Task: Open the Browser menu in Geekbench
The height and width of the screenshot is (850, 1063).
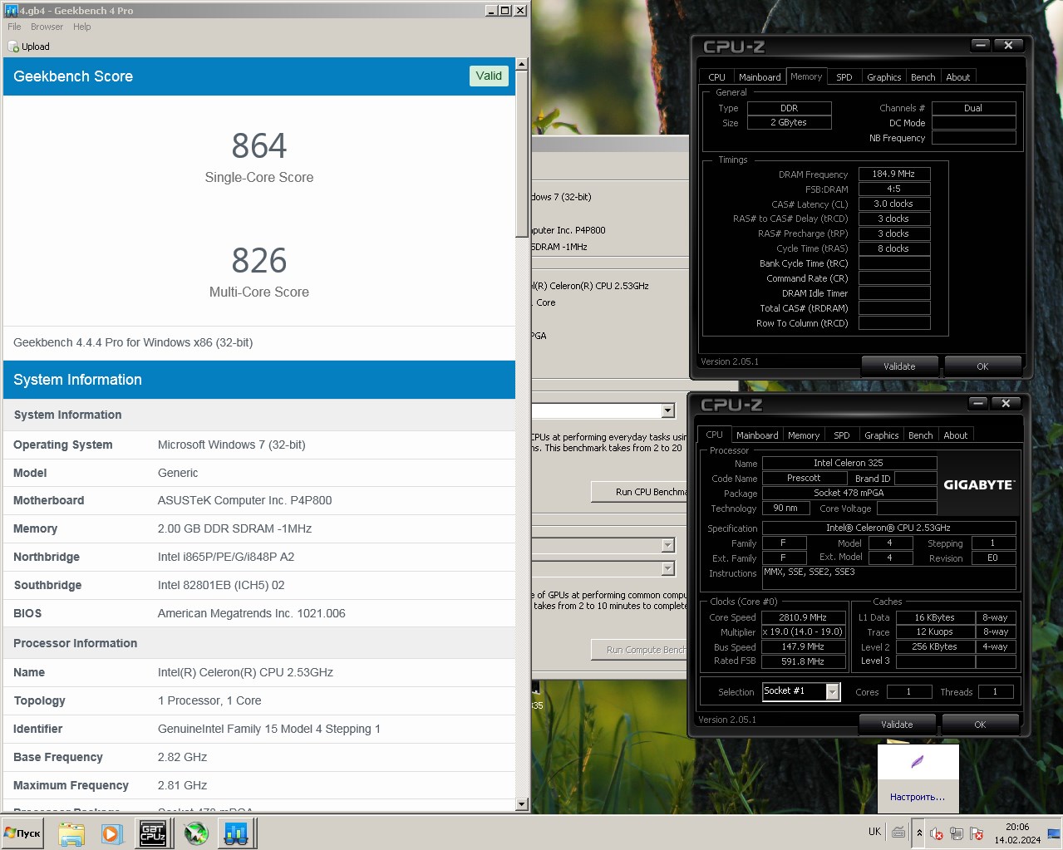Action: click(x=47, y=27)
